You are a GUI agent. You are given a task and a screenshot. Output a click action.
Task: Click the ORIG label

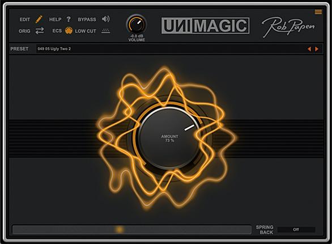click(24, 31)
